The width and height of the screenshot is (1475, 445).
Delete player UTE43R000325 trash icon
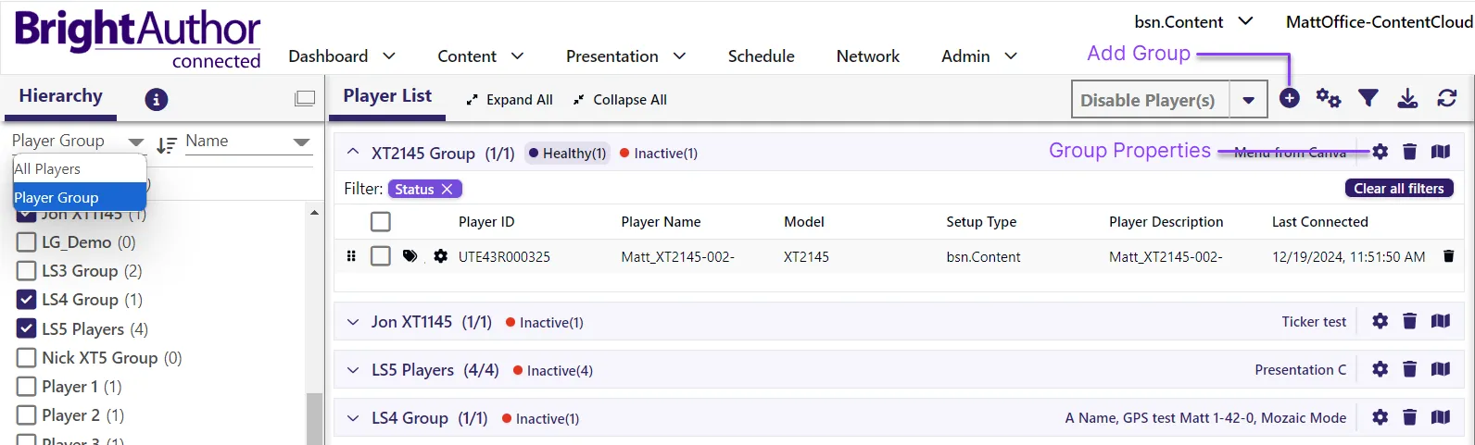pyautogui.click(x=1448, y=256)
